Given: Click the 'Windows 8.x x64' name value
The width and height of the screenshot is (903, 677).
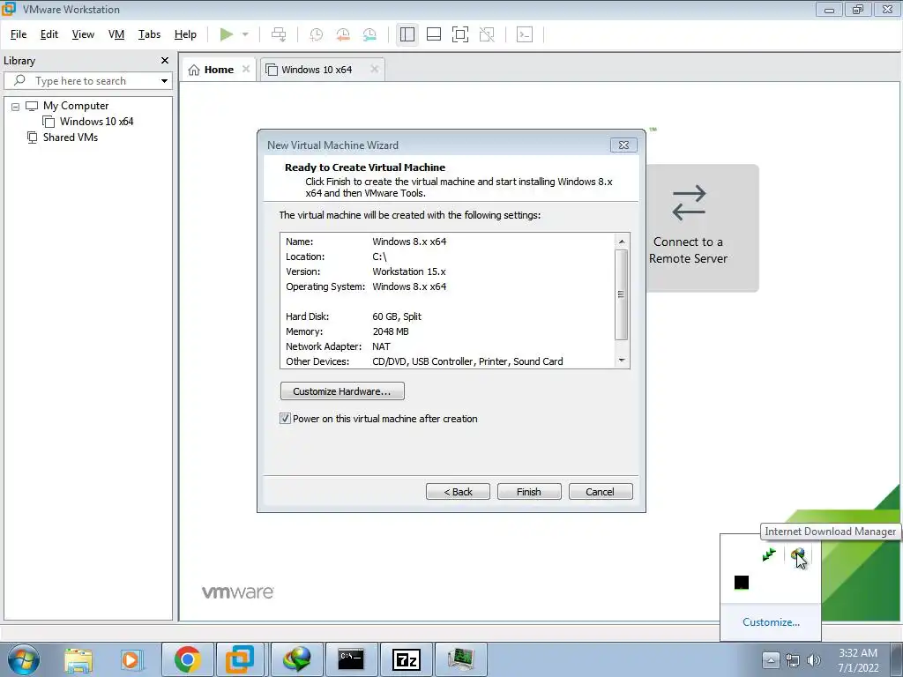Looking at the screenshot, I should pos(409,242).
